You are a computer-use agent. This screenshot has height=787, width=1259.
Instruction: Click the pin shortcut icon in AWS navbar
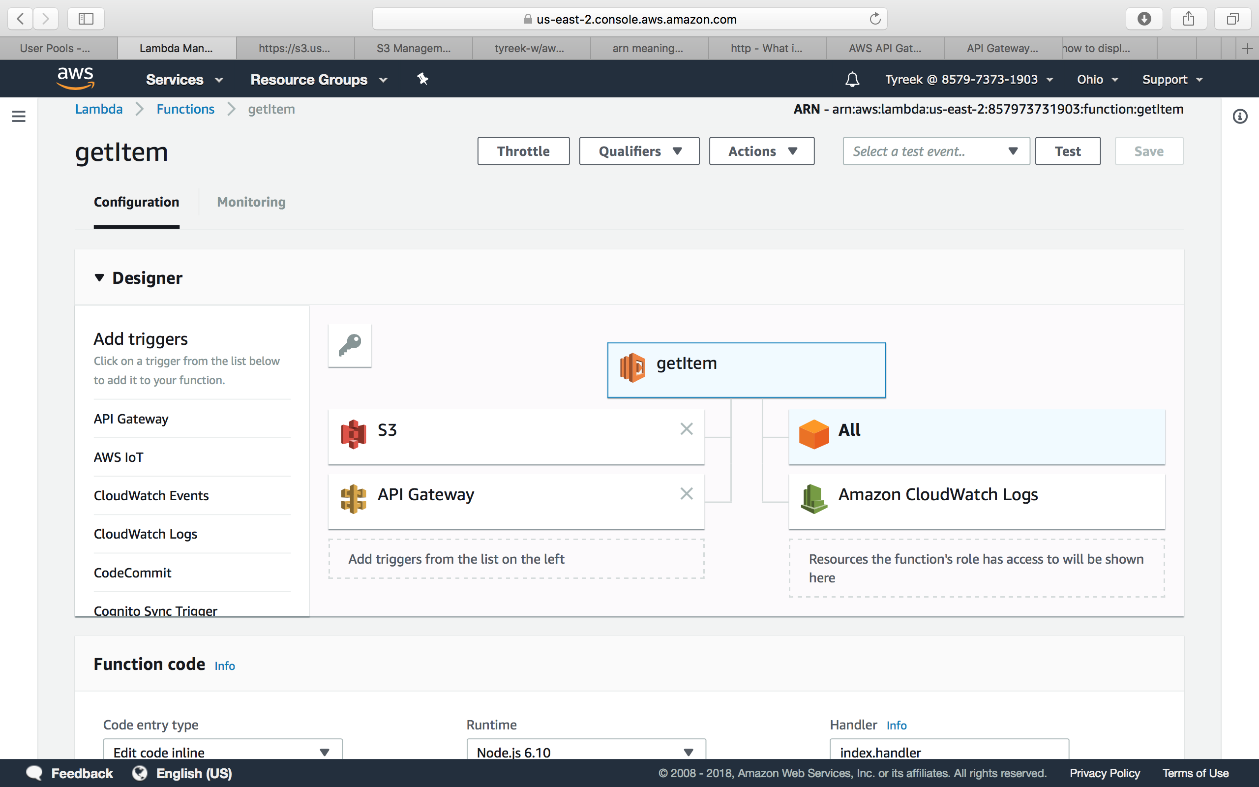[x=422, y=79]
